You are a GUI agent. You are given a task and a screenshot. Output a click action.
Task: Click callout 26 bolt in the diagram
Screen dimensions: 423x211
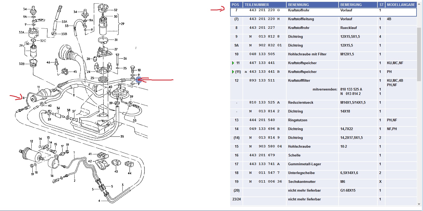[x=125, y=58]
